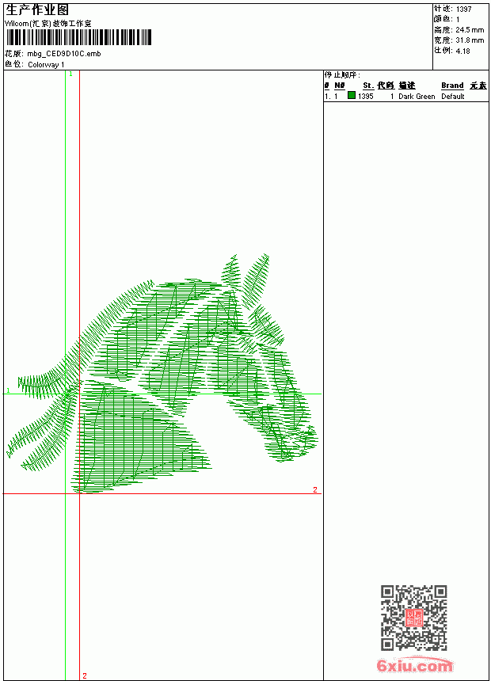Image resolution: width=491 pixels, height=681 pixels.
Task: Click the Colorway 1 label
Action: coord(46,65)
